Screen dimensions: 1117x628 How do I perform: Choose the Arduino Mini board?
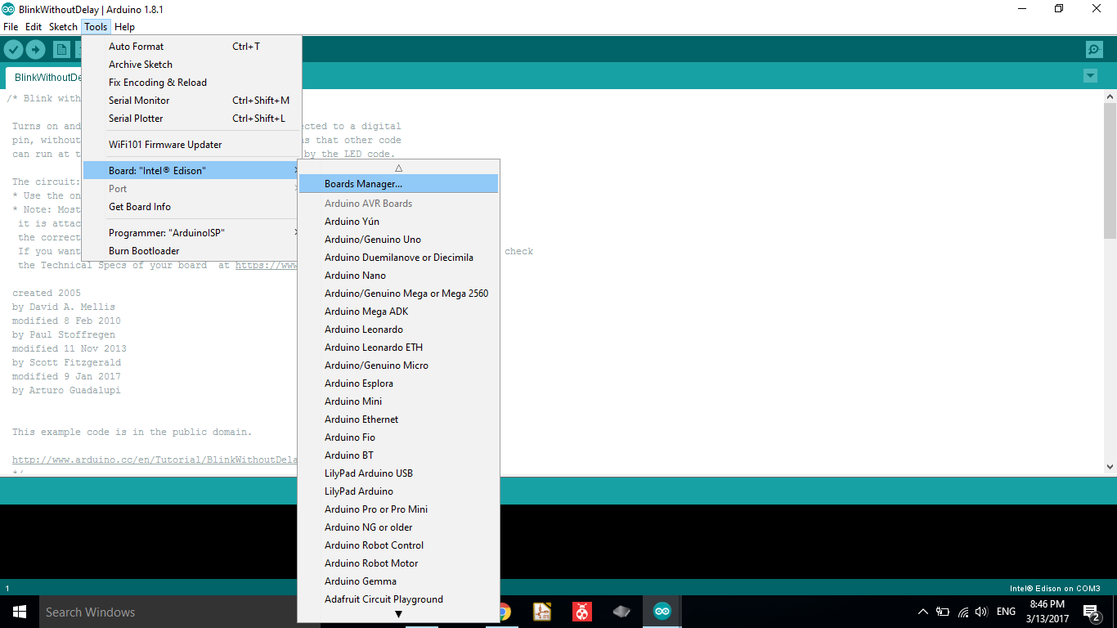click(x=398, y=401)
